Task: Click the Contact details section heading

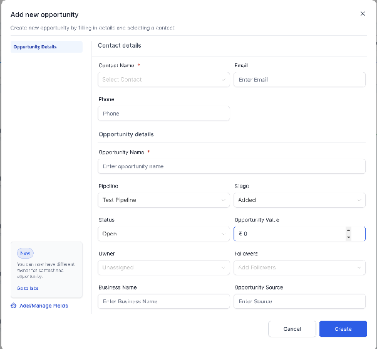Action: pyautogui.click(x=120, y=45)
